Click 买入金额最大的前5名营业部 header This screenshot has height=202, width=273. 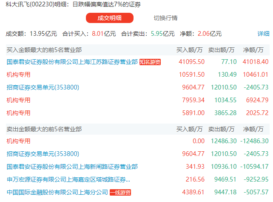click(x=44, y=50)
